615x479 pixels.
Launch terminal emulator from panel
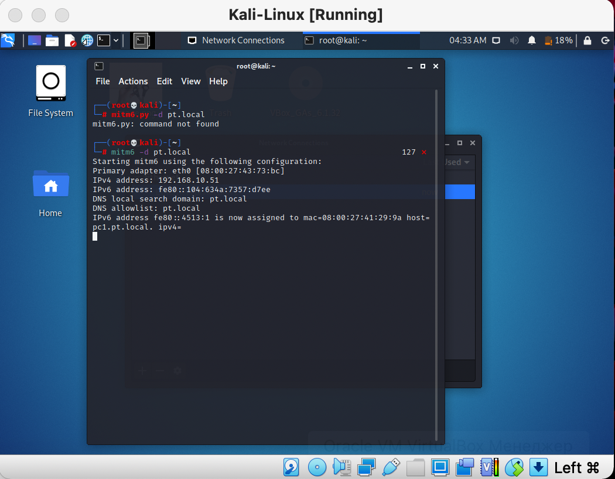[x=104, y=40]
